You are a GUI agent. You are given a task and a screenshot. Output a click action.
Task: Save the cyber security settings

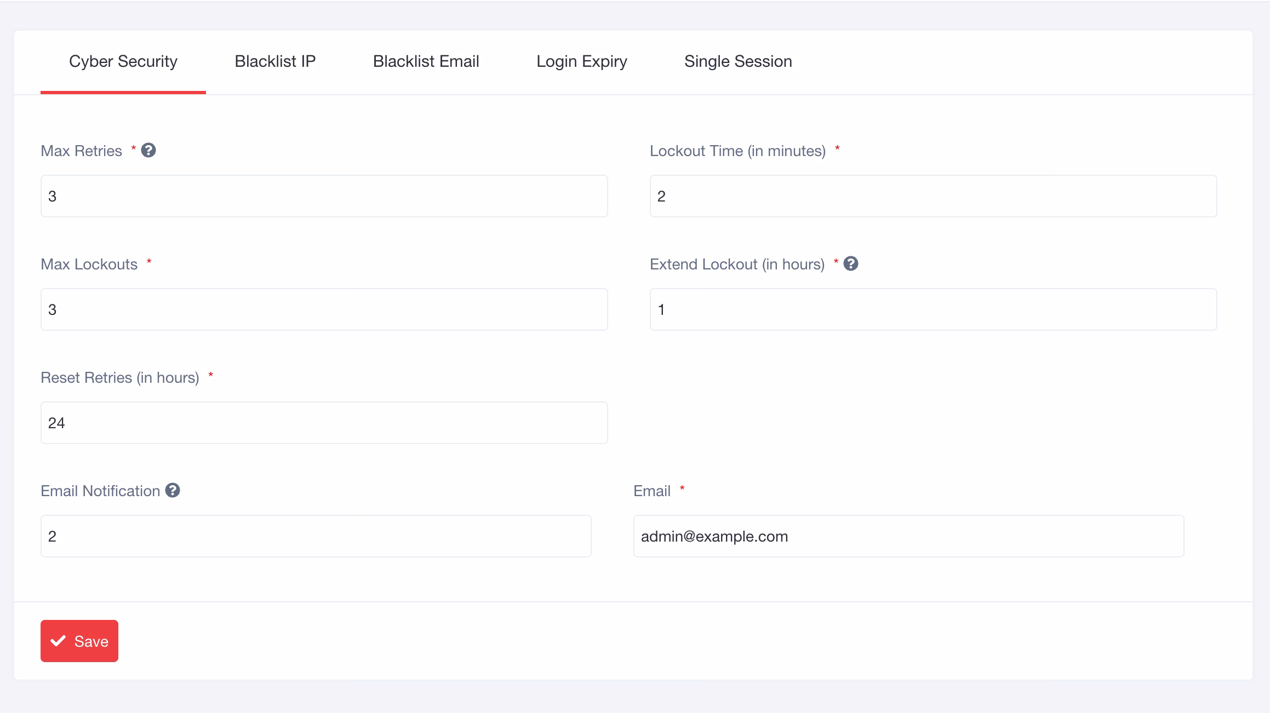coord(79,641)
